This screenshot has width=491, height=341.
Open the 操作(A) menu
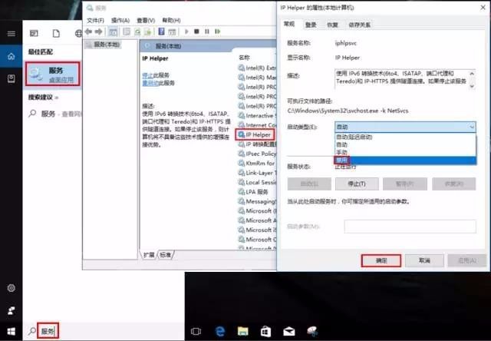click(120, 21)
